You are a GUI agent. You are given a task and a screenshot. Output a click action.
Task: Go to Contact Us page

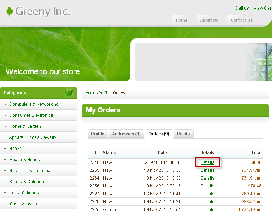(242, 20)
